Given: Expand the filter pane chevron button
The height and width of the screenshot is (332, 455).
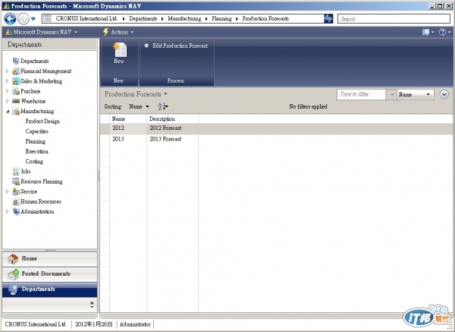Looking at the screenshot, I should (444, 94).
